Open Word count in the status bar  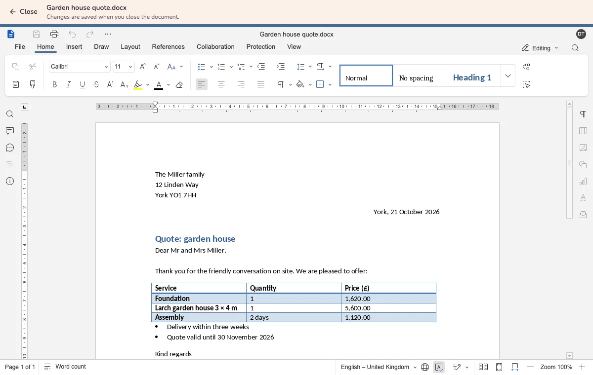point(65,367)
